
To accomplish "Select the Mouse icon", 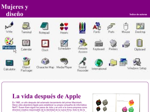I will 126,26.
